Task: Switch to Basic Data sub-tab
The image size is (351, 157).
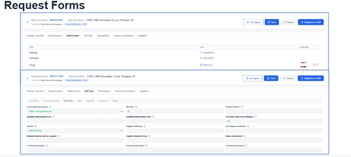Action: [34, 101]
